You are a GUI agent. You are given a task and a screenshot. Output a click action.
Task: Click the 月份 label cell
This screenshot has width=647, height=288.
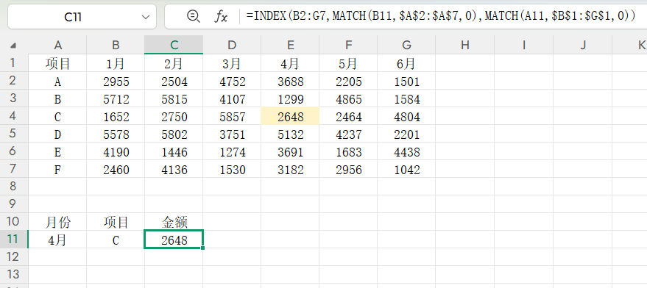coord(57,222)
